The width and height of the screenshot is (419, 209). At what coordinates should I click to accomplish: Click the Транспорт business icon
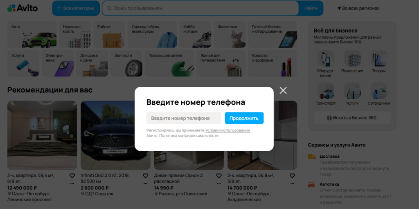point(325,91)
